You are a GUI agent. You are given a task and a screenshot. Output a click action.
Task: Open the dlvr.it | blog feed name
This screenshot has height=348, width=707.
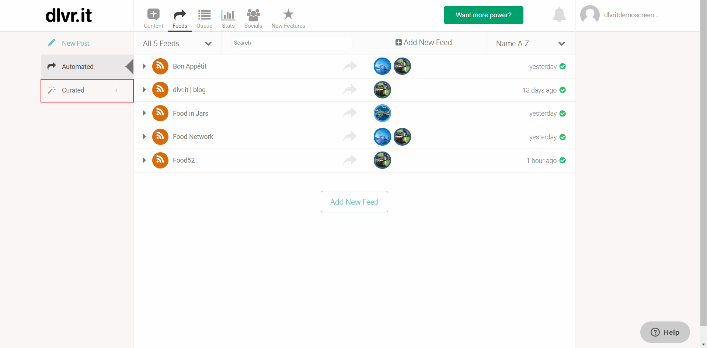point(189,90)
